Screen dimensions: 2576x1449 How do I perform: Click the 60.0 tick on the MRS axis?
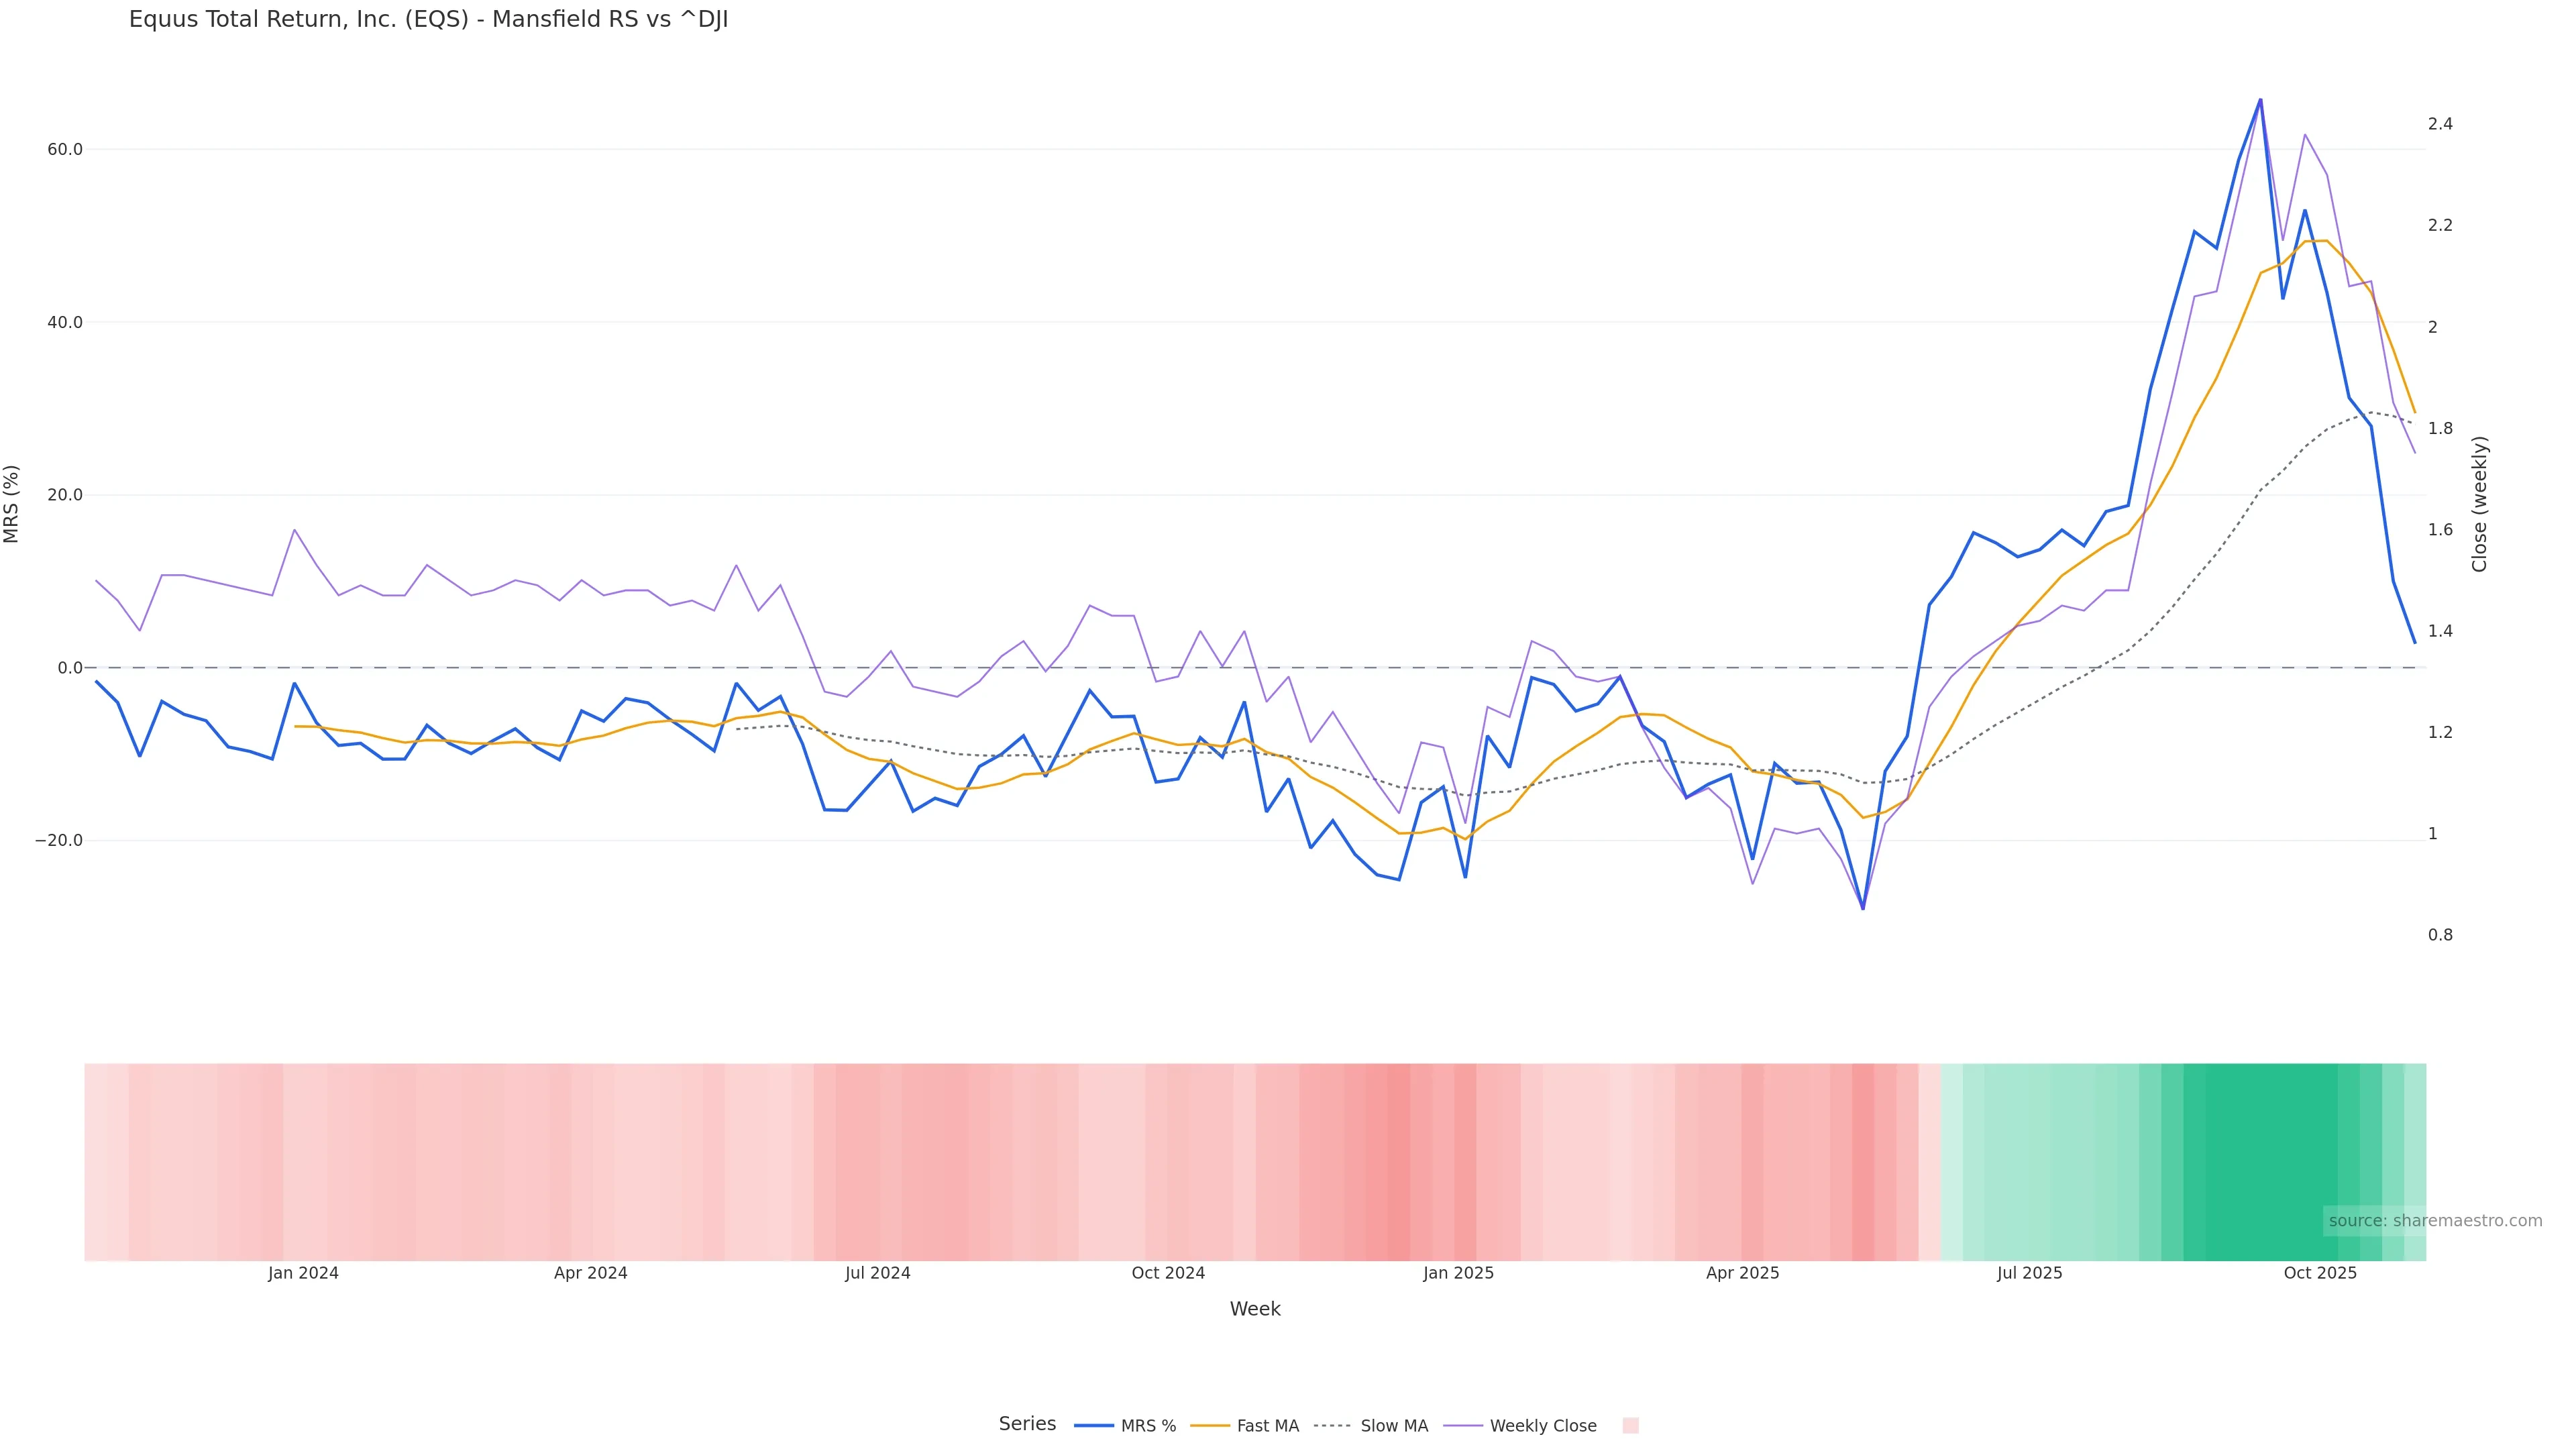(65, 150)
